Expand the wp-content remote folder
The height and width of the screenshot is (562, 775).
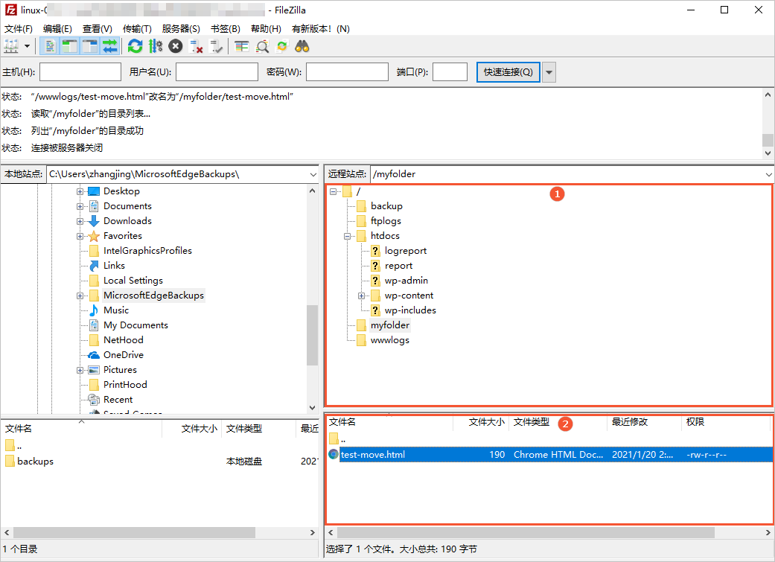pos(362,296)
